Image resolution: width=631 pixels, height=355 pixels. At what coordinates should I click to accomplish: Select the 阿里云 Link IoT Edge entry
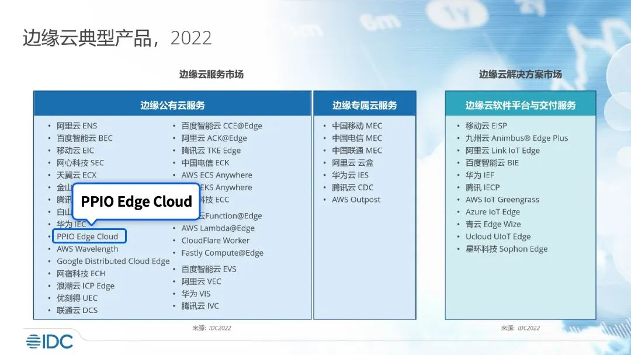[502, 151]
